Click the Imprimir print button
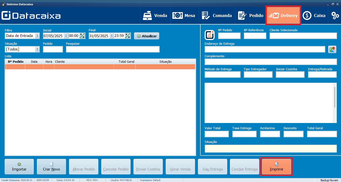The width and height of the screenshot is (341, 182). pyautogui.click(x=277, y=167)
